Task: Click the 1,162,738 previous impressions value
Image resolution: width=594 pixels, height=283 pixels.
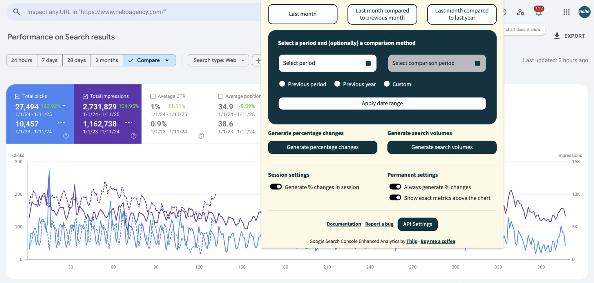Action: [99, 124]
